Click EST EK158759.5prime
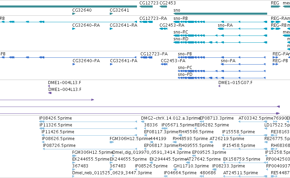The height and width of the screenshot is (178, 290). (242, 160)
